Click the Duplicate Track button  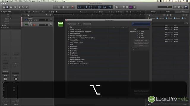point(28,15)
